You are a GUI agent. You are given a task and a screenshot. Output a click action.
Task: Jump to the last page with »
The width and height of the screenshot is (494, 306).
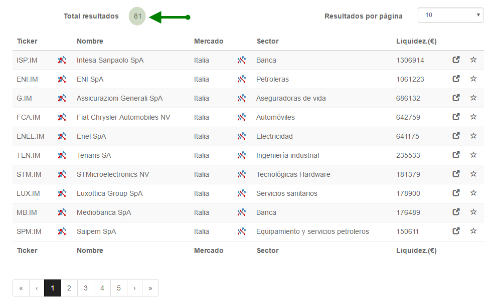tap(150, 288)
